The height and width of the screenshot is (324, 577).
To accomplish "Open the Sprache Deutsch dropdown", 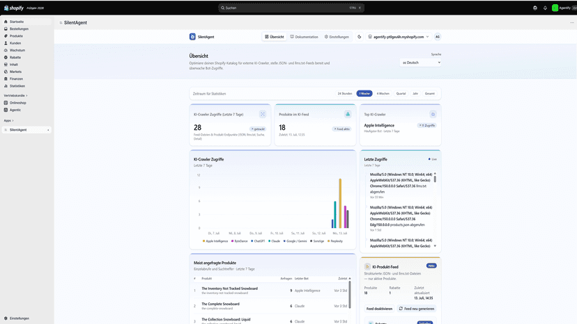I will coord(421,63).
